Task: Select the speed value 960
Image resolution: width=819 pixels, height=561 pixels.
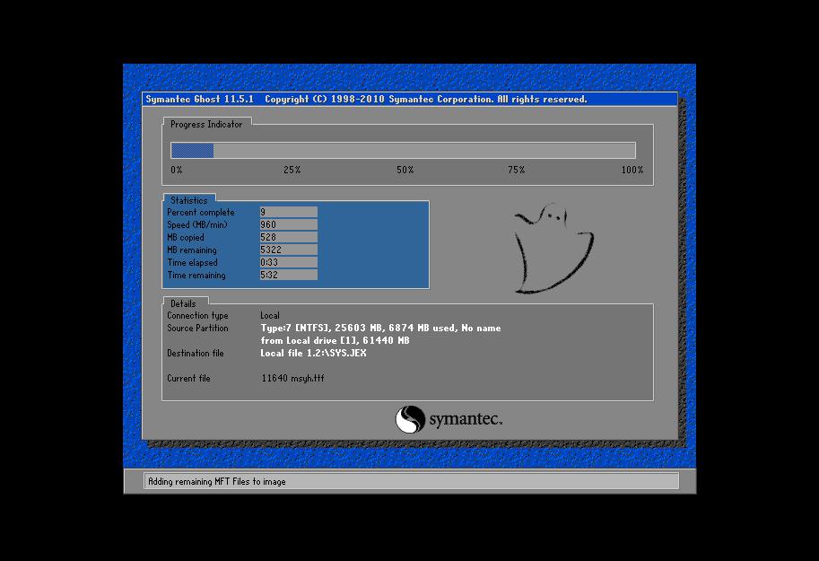Action: tap(288, 224)
